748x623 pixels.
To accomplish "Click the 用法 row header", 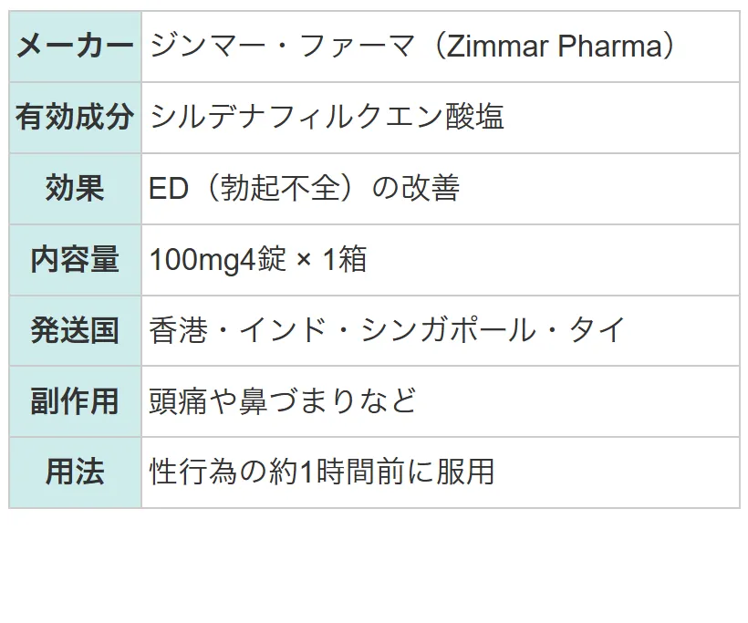I will pyautogui.click(x=76, y=472).
